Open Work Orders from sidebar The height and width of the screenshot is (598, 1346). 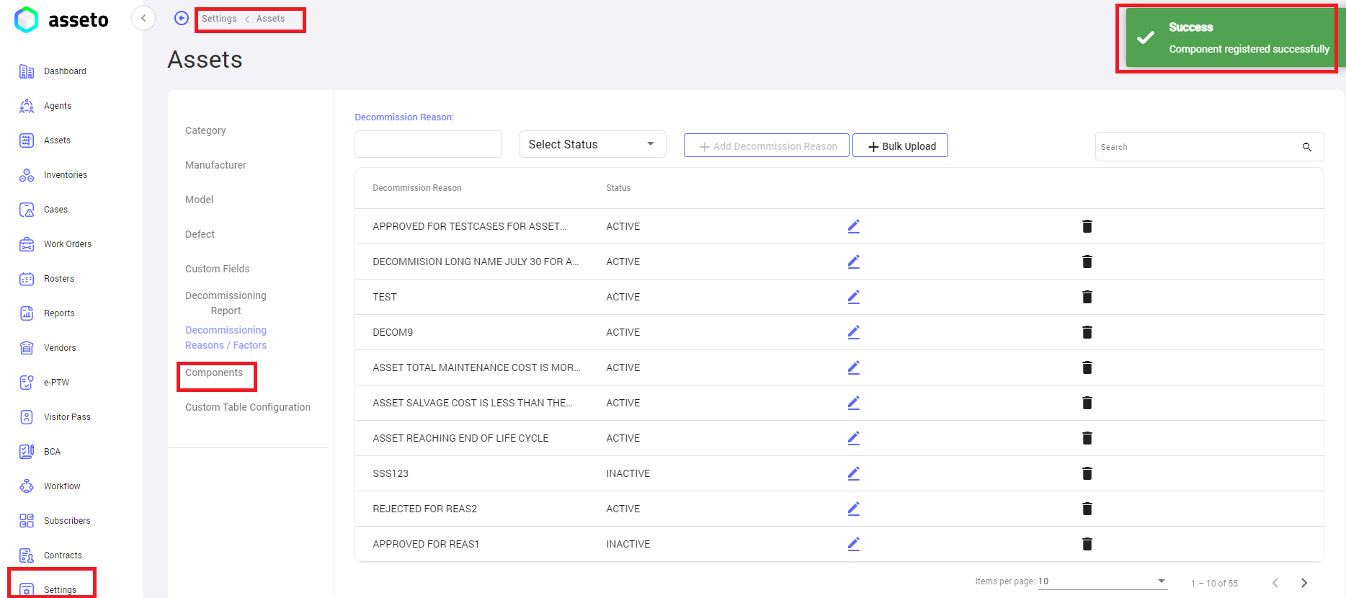(67, 244)
